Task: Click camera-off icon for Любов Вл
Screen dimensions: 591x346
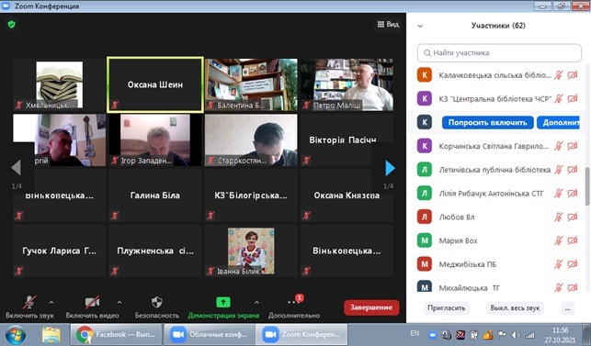Action: (x=572, y=218)
